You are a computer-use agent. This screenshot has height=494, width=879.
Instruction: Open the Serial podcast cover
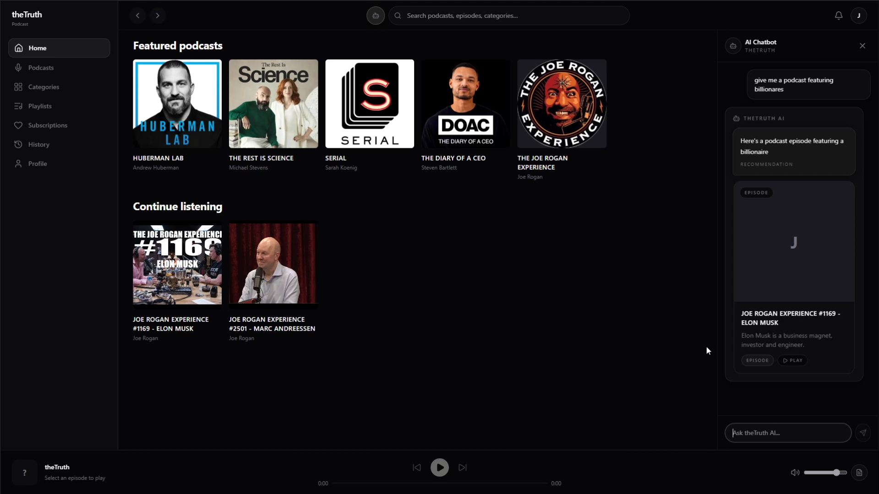[370, 103]
